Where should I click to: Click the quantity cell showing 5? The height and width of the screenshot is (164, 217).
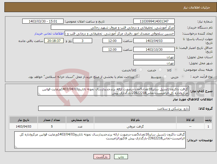coord(52,126)
